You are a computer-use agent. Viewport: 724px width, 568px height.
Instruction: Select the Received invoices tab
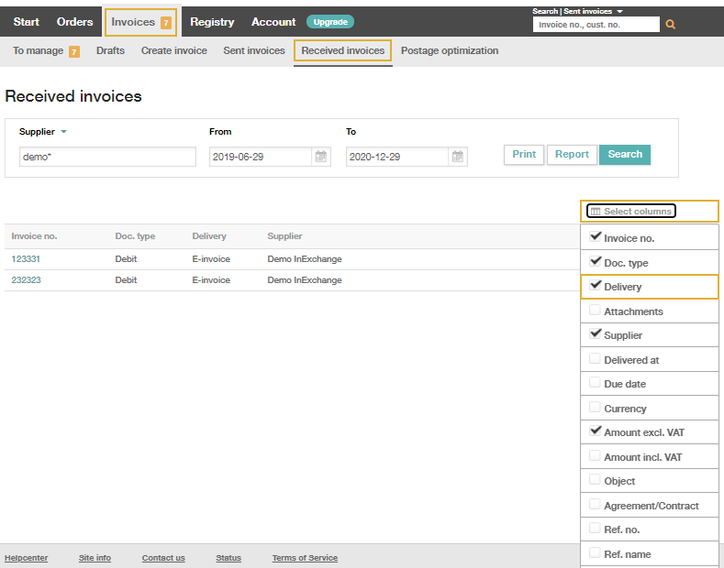pos(342,50)
